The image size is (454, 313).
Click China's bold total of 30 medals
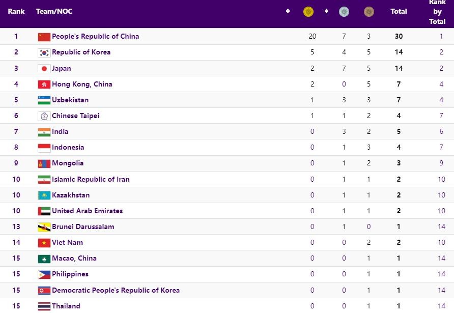pyautogui.click(x=399, y=36)
